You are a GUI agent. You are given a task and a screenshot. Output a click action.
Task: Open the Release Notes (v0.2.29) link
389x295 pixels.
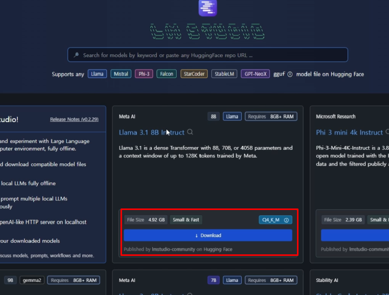[74, 119]
